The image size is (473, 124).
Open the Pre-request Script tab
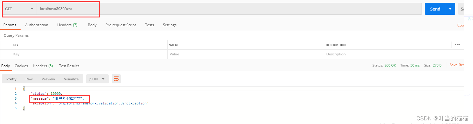(x=121, y=25)
